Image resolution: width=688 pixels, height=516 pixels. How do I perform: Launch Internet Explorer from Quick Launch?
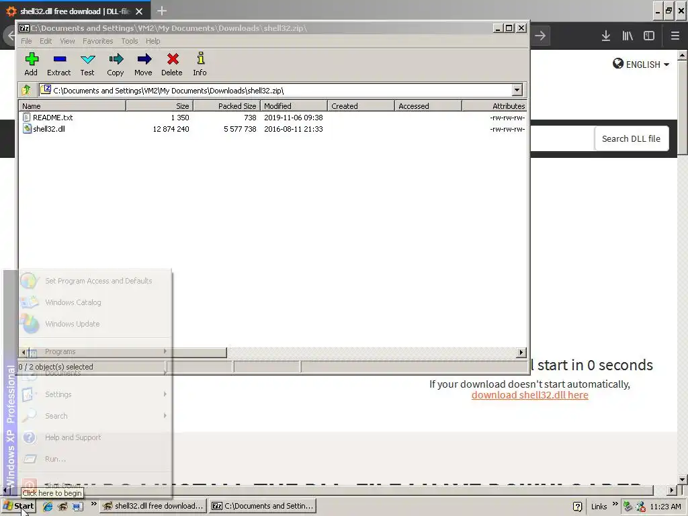pos(48,506)
